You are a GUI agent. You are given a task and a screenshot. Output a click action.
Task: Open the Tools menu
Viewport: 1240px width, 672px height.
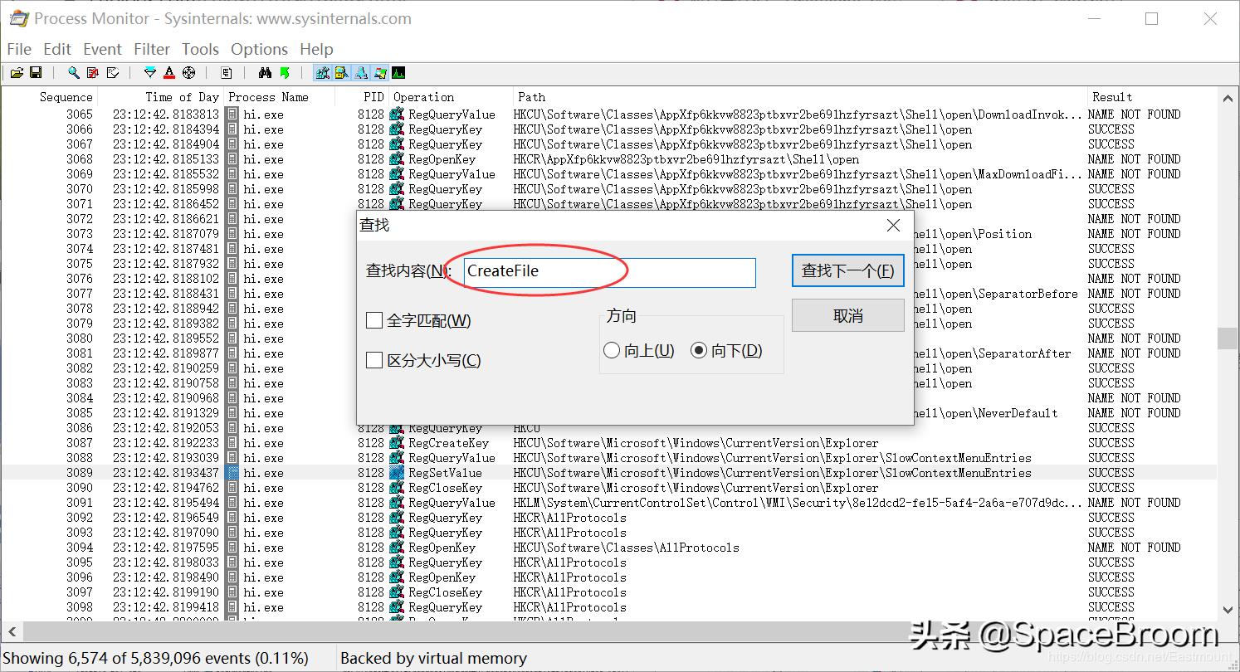pyautogui.click(x=200, y=49)
